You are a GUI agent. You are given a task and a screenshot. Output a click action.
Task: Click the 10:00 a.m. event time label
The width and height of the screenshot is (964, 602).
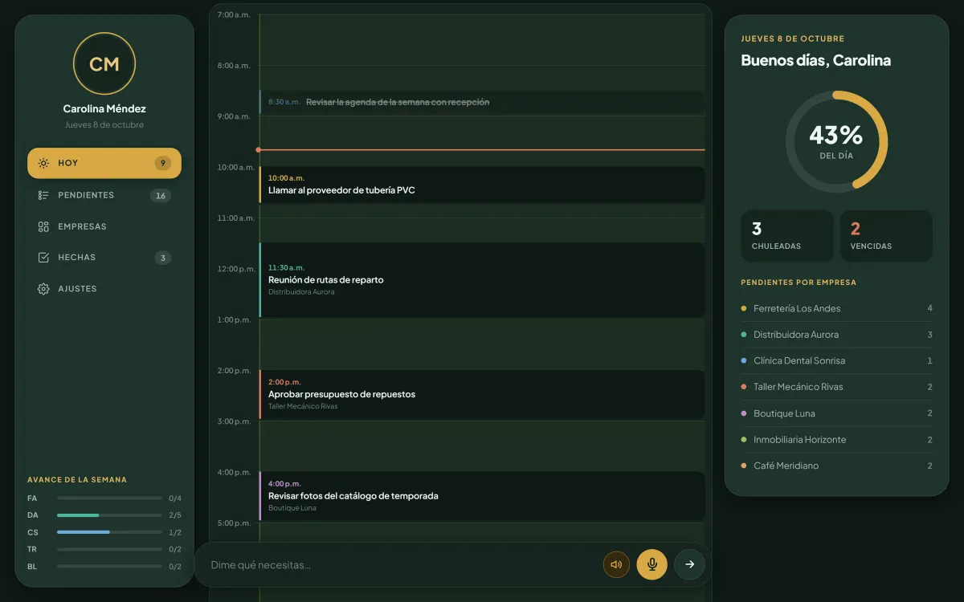click(286, 177)
